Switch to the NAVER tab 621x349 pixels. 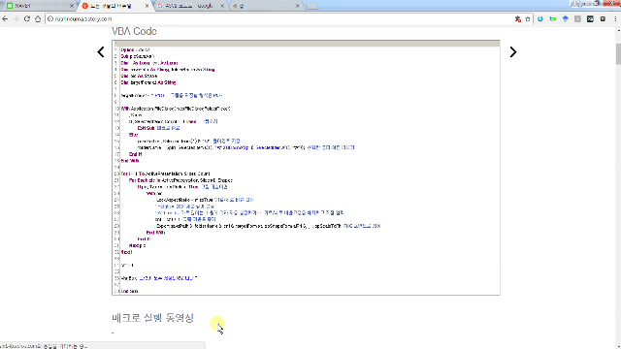38,6
